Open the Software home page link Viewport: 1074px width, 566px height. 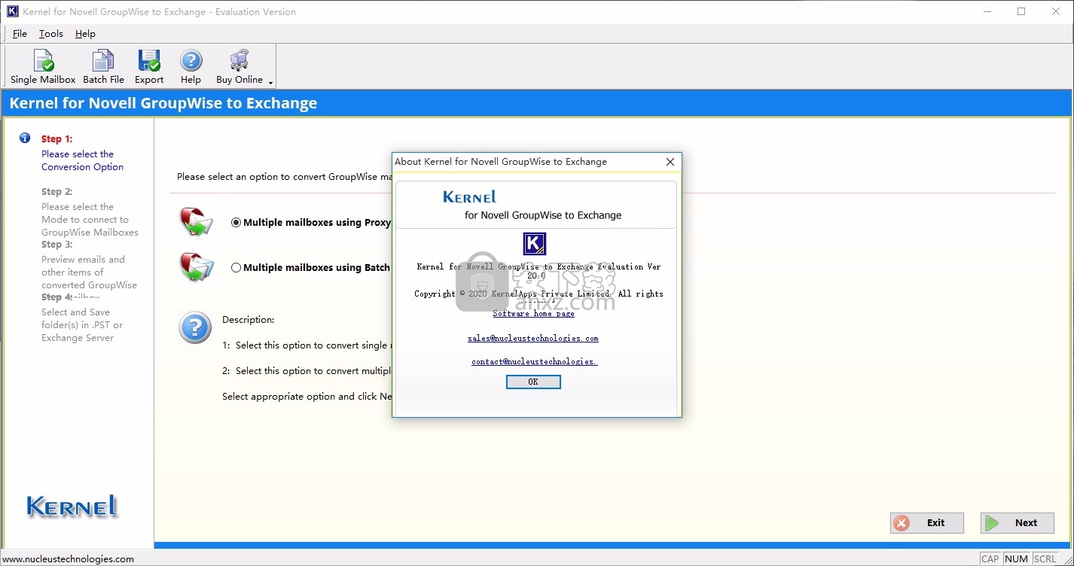point(533,314)
